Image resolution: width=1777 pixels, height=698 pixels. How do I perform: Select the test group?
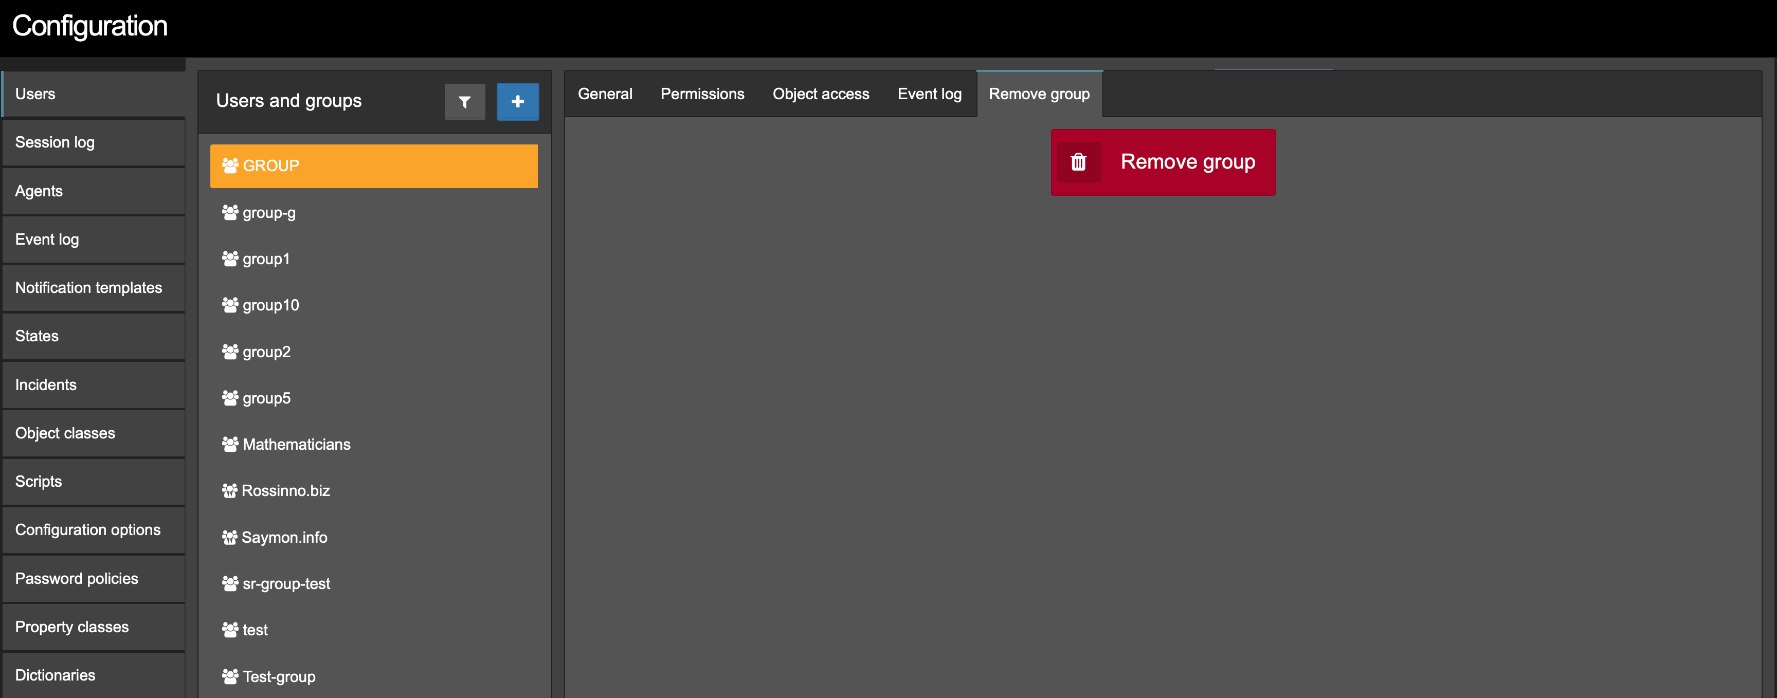[x=374, y=630]
